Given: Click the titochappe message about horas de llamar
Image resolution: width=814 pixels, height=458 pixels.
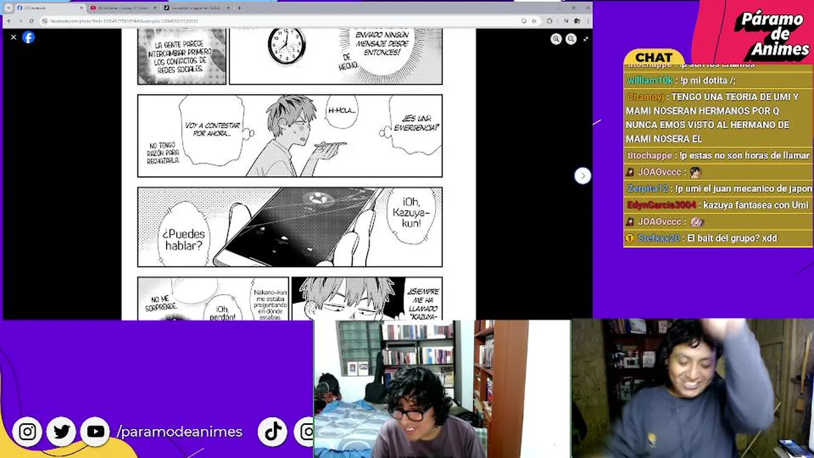Looking at the screenshot, I should [719, 155].
